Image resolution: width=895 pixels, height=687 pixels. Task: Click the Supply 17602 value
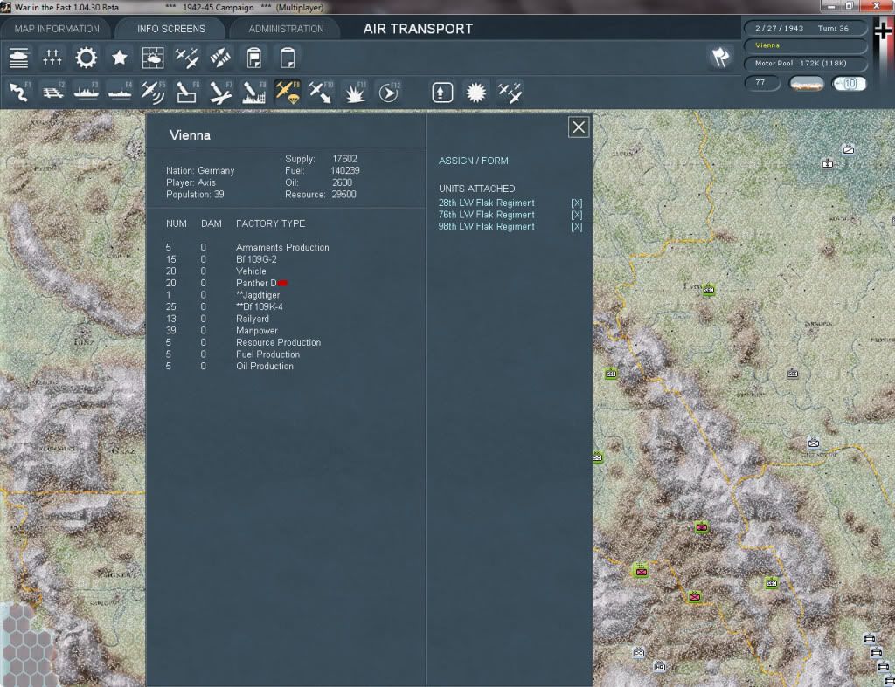coord(344,159)
